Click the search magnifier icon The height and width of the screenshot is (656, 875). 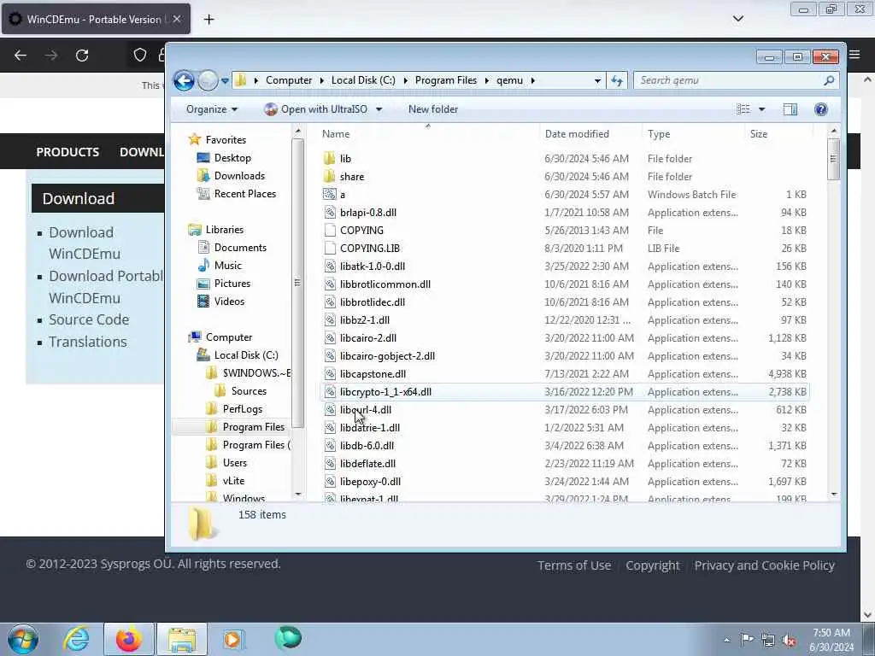(829, 80)
